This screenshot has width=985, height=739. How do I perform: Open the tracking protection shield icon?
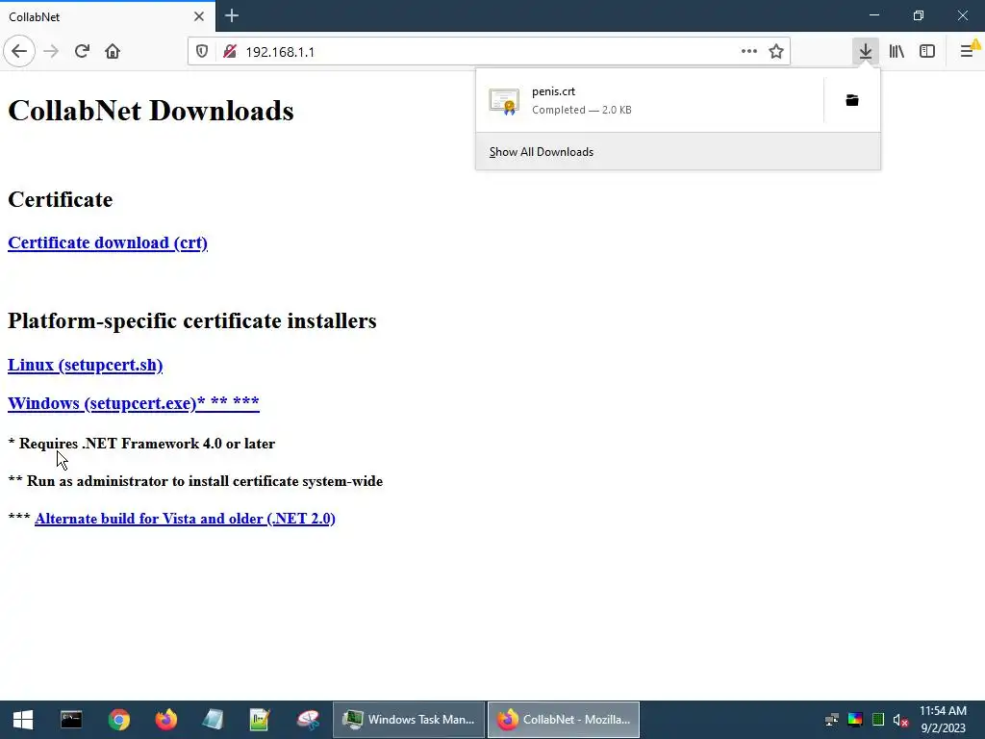(202, 52)
